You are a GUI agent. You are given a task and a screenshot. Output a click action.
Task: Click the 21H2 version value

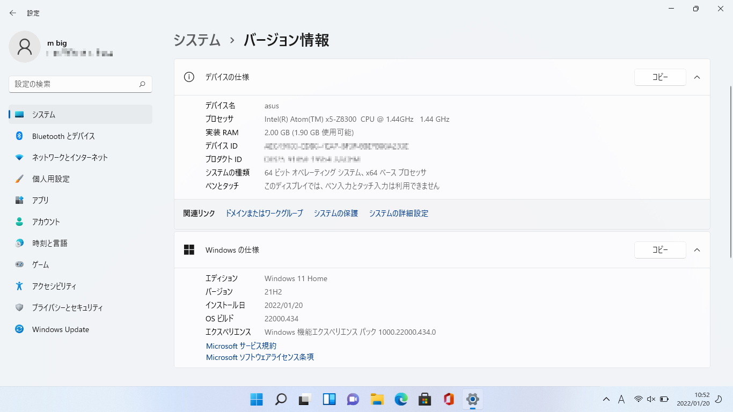click(x=273, y=292)
